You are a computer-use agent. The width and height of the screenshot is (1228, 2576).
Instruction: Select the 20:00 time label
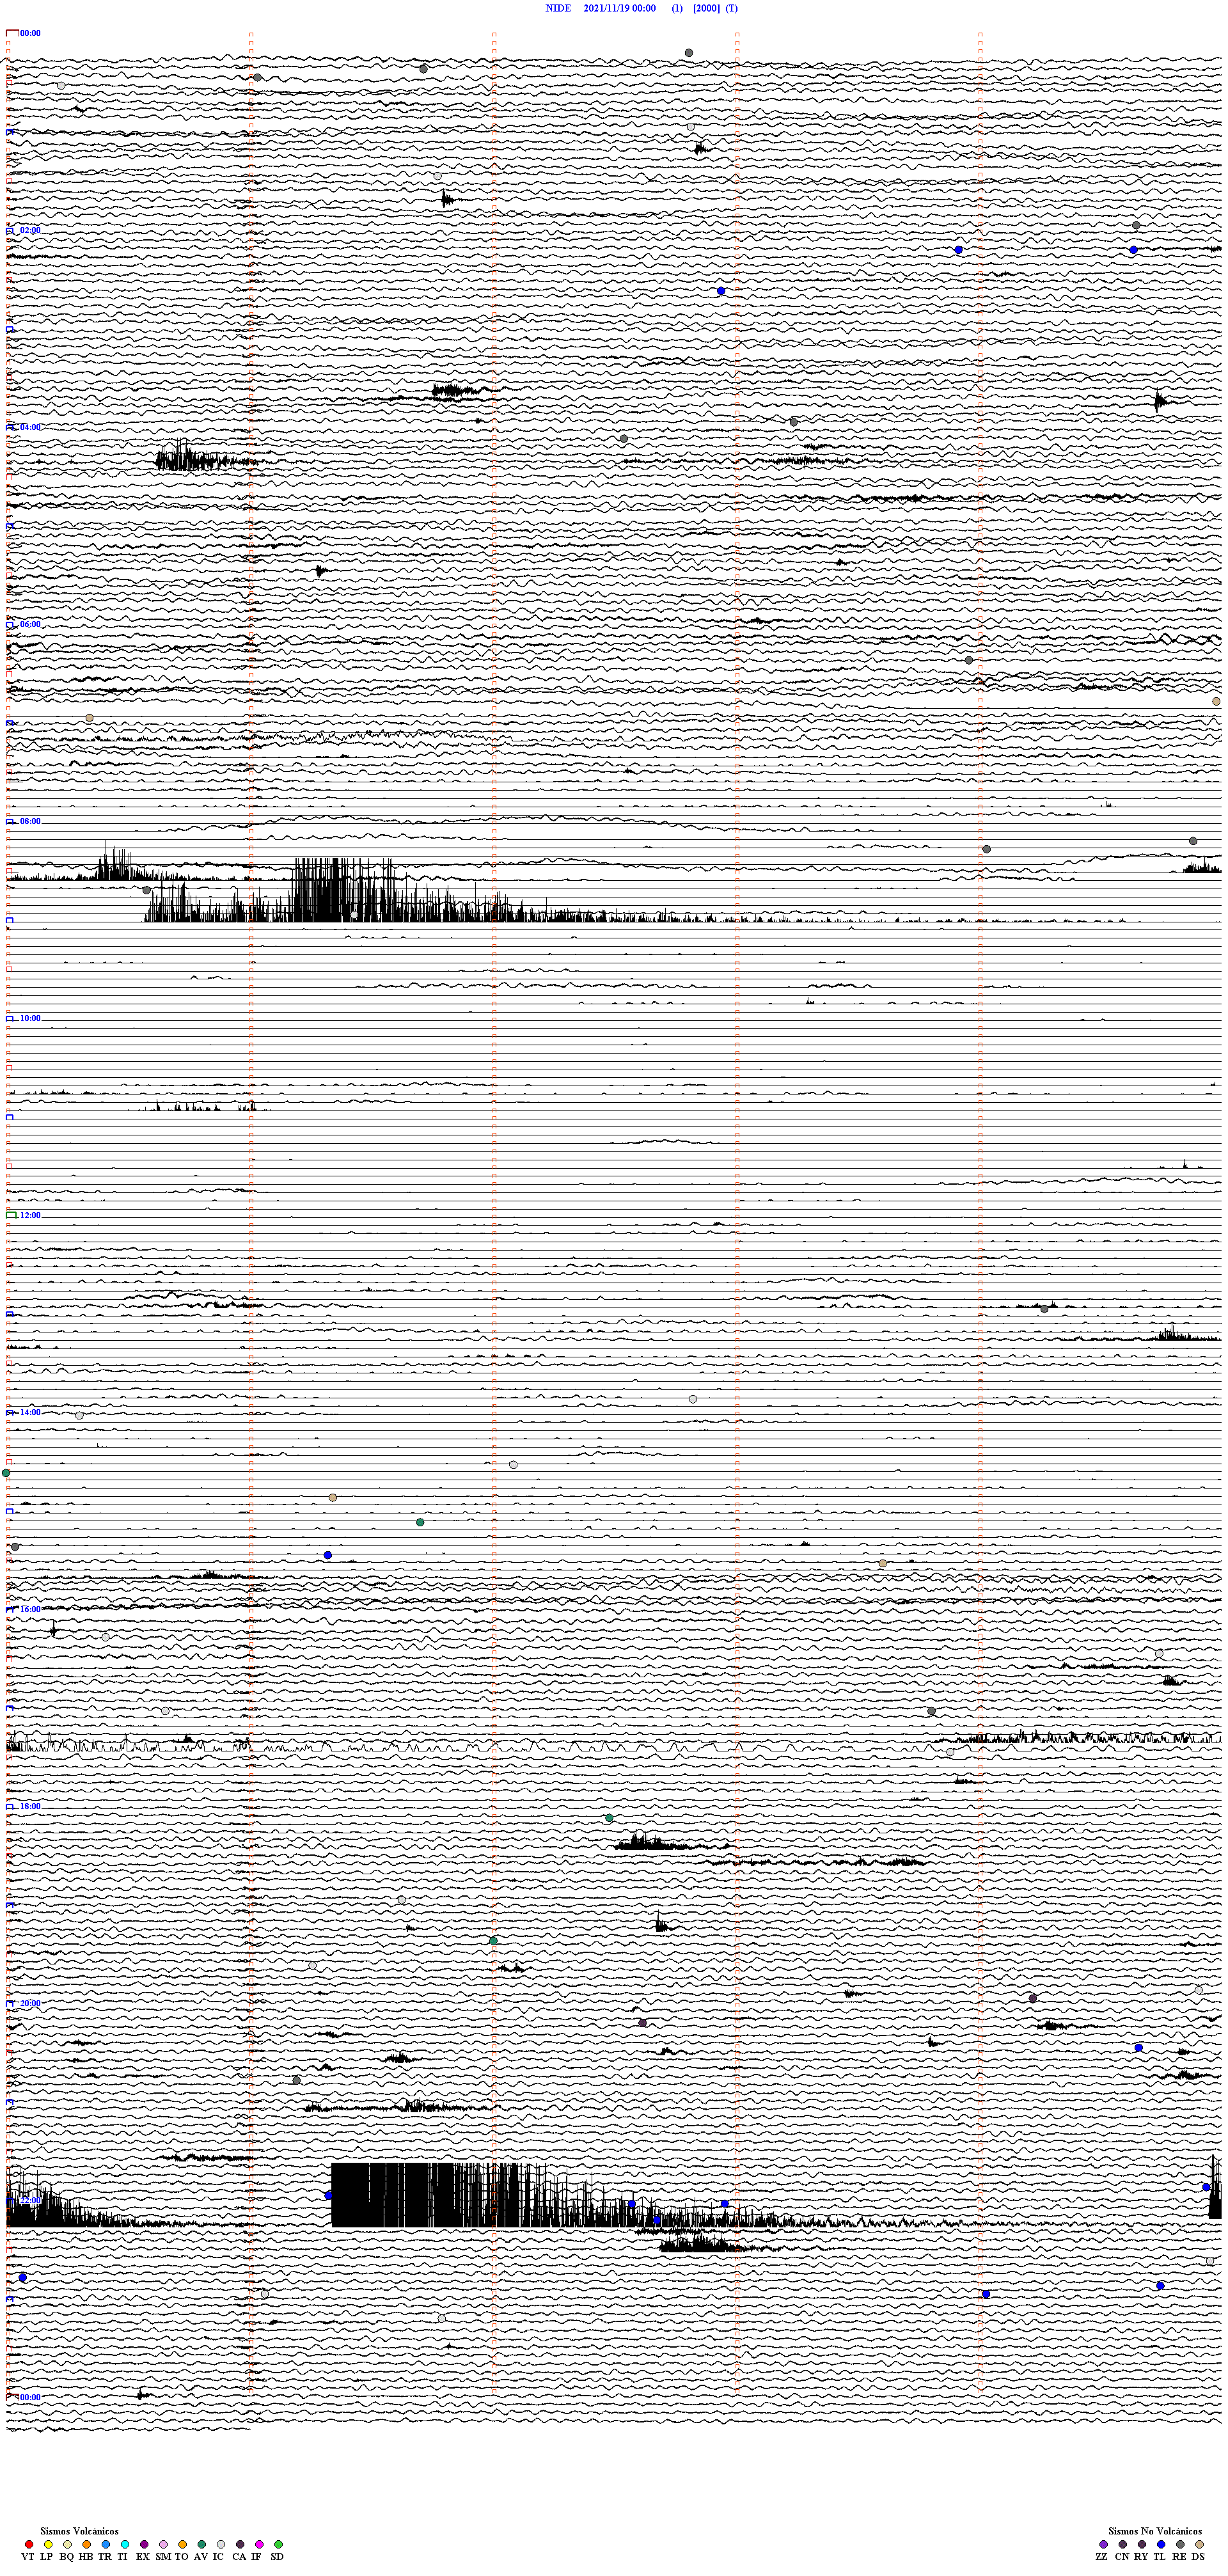[x=30, y=2003]
